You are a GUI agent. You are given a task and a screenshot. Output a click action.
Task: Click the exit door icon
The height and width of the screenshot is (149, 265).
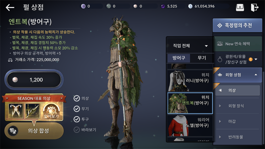click(x=254, y=7)
